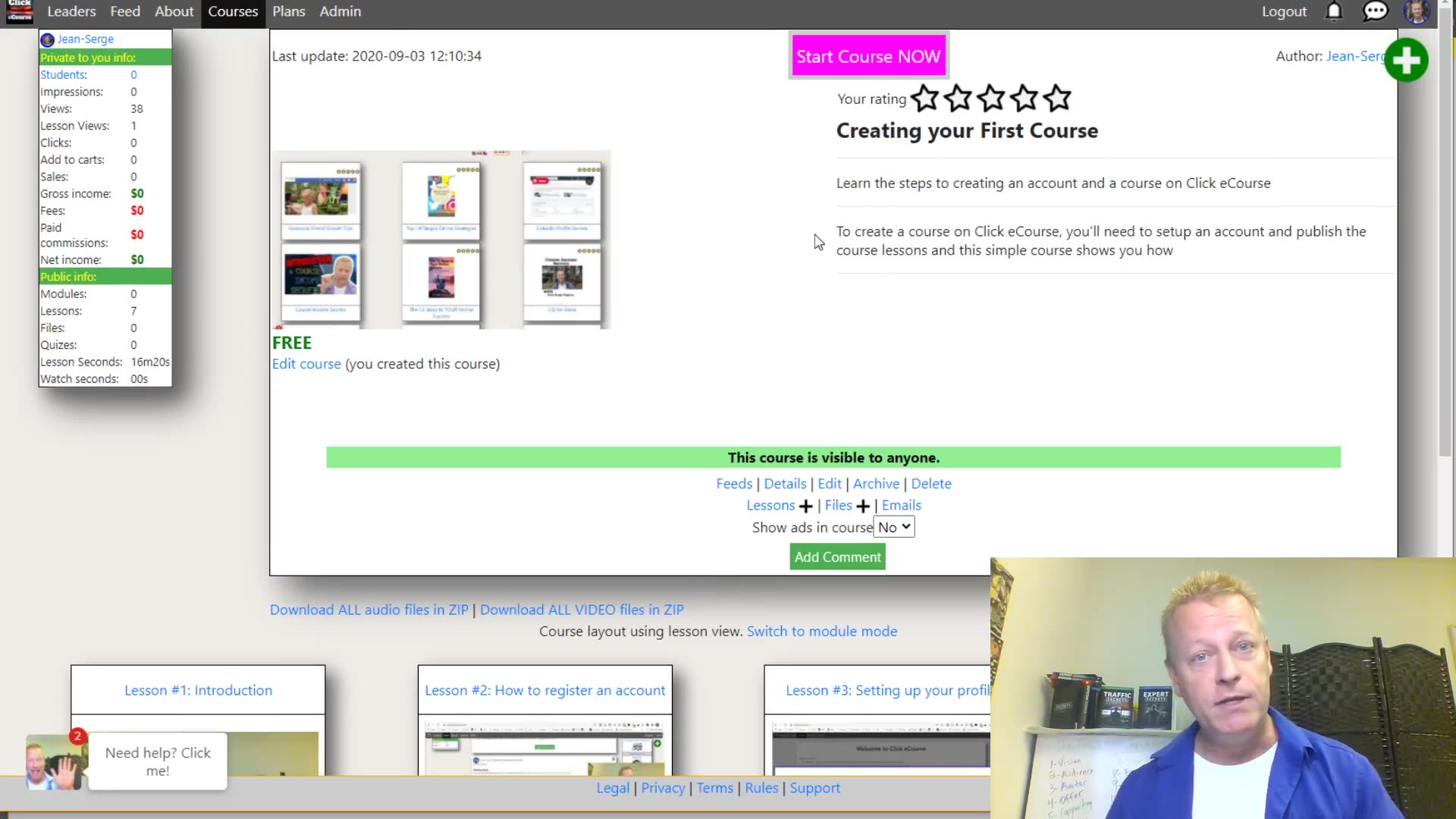Click the Logout link
Image resolution: width=1456 pixels, height=819 pixels.
click(1284, 11)
